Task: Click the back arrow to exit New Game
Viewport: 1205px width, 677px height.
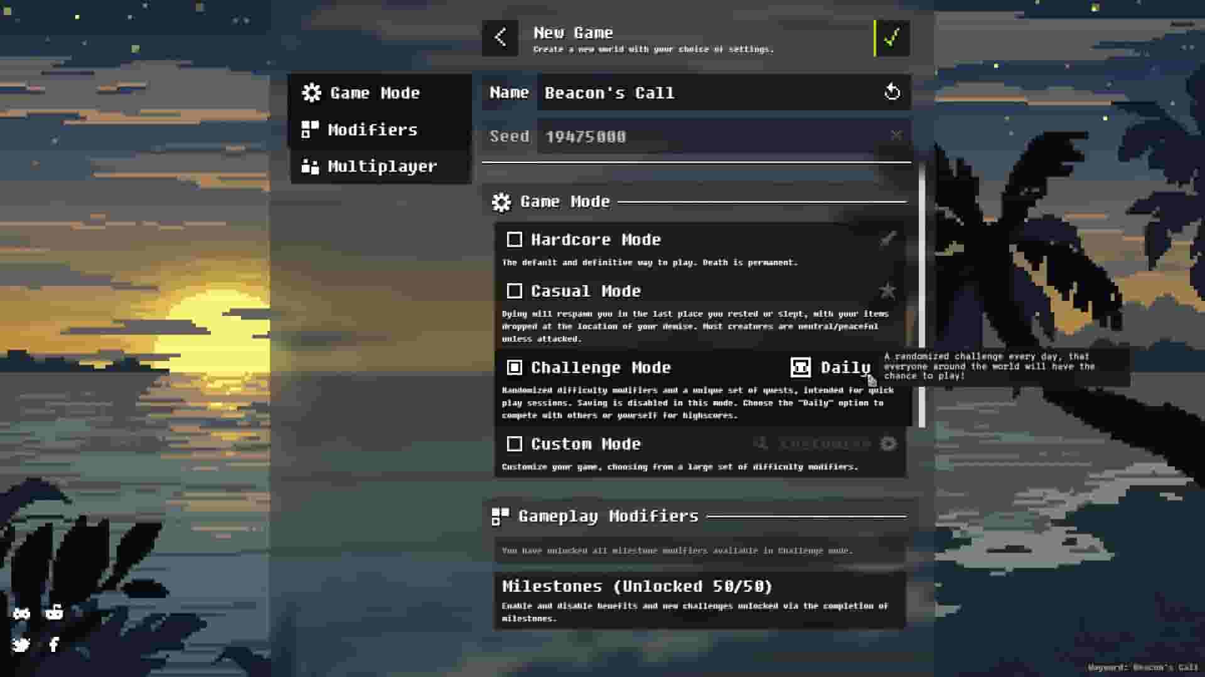Action: click(500, 38)
